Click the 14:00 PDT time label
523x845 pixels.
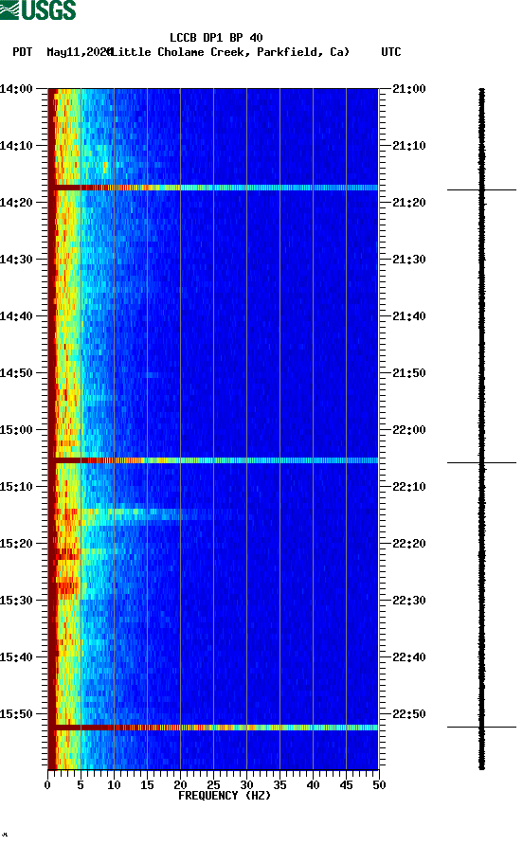tap(16, 88)
